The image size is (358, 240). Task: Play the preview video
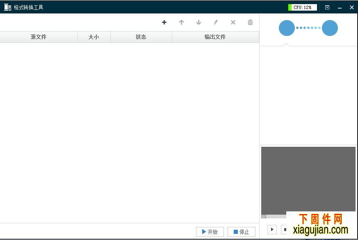272,229
